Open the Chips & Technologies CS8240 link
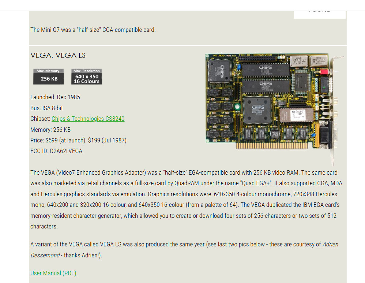The width and height of the screenshot is (365, 283). 88,119
